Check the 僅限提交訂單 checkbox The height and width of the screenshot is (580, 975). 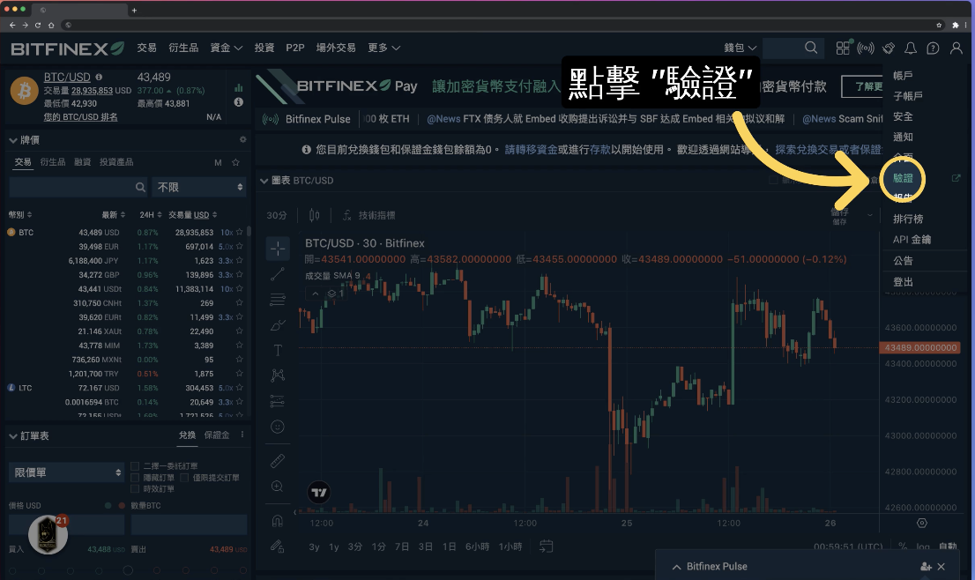[184, 478]
